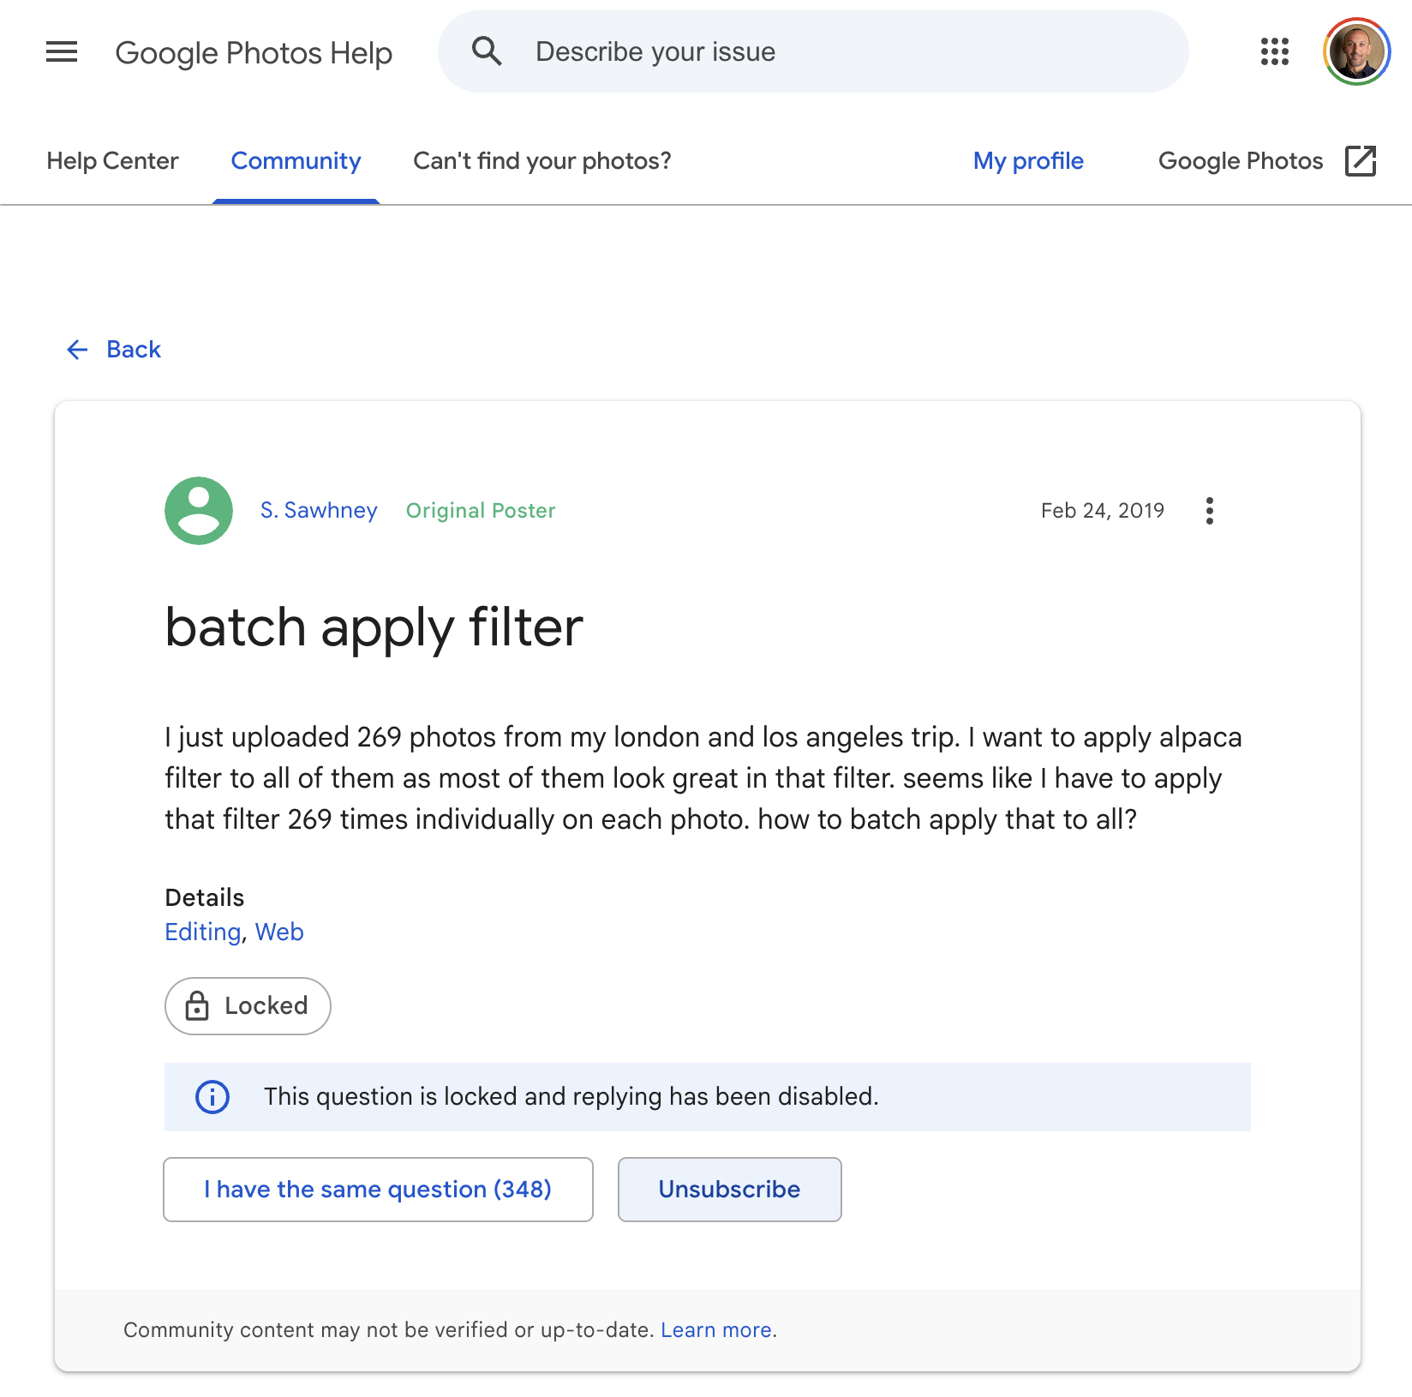The height and width of the screenshot is (1397, 1412).
Task: Click the Editing category link
Action: pyautogui.click(x=203, y=932)
